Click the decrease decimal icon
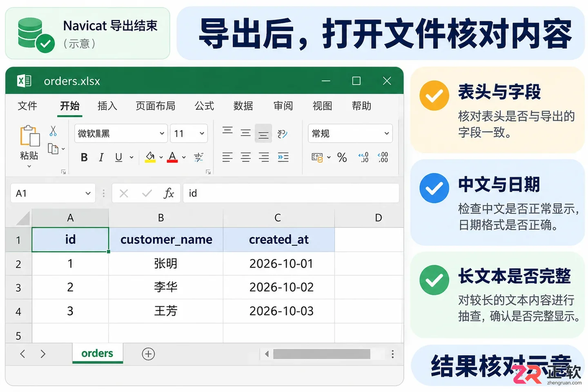Screen dimensions: 588x392 (x=383, y=157)
